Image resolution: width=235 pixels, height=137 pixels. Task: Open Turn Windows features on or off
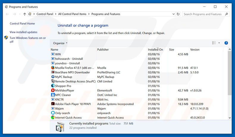point(28,40)
